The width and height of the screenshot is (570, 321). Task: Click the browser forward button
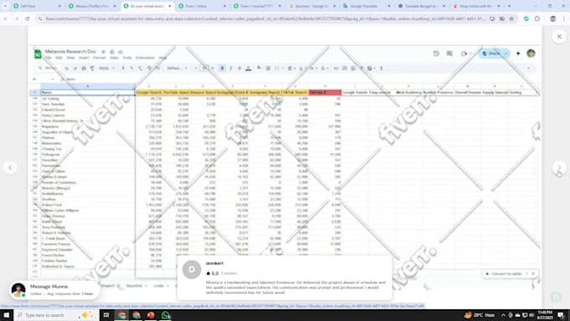(x=17, y=18)
